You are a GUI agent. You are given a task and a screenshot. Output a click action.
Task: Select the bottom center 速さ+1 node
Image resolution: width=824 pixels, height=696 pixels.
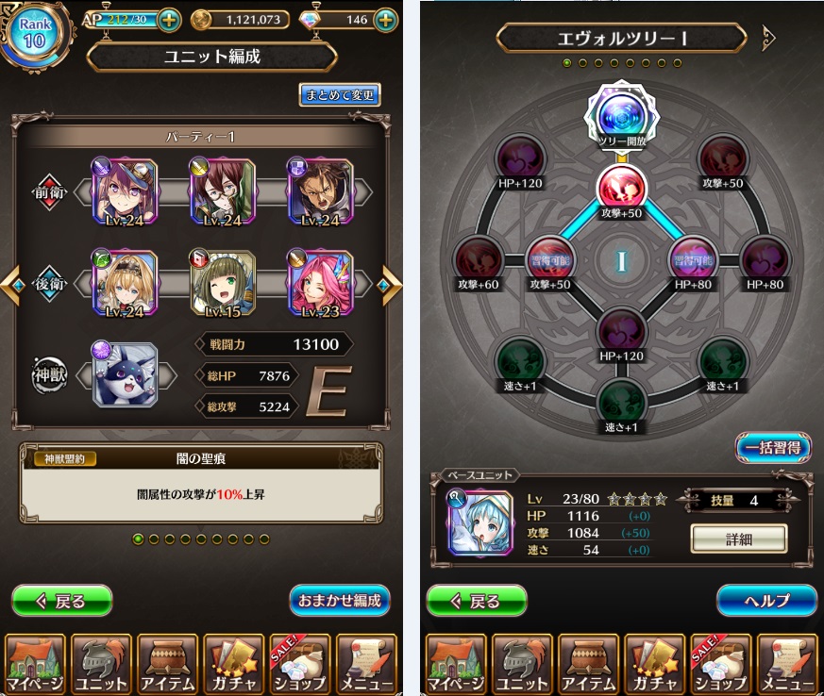pos(622,406)
